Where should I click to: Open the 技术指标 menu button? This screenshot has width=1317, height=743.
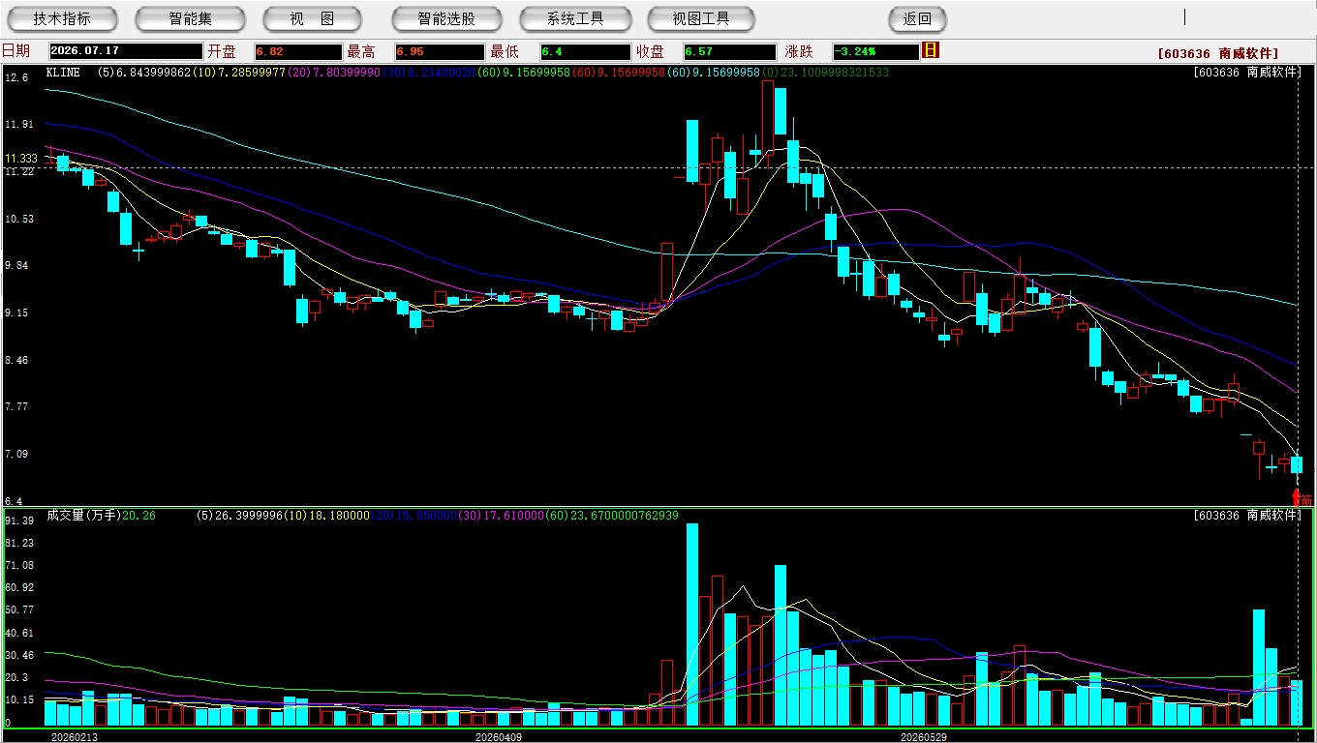[x=62, y=18]
